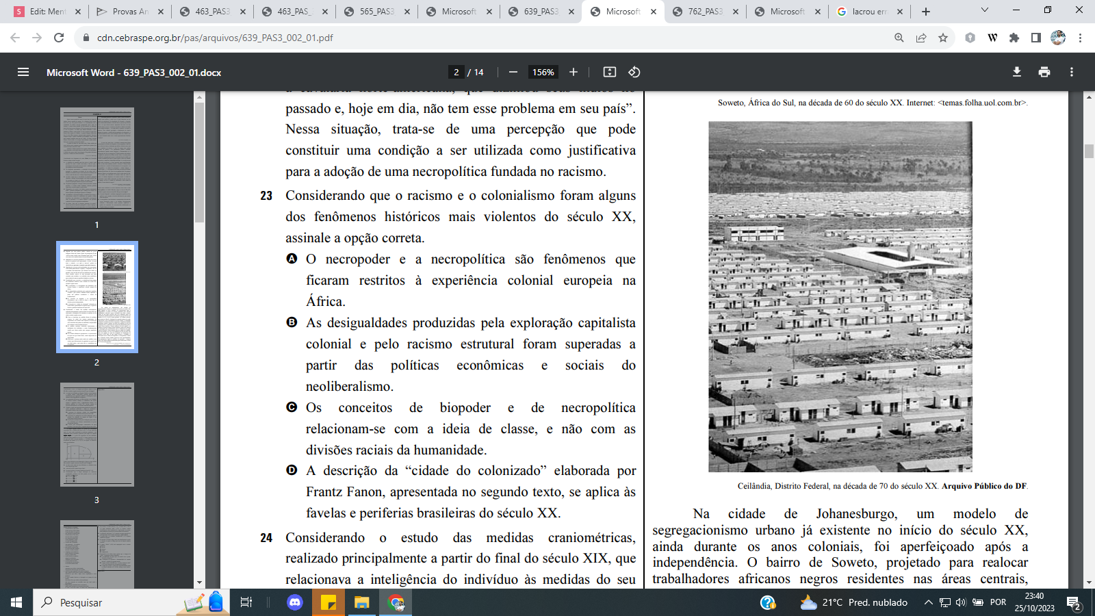1095x616 pixels.
Task: Edit the current page number field
Action: click(456, 72)
